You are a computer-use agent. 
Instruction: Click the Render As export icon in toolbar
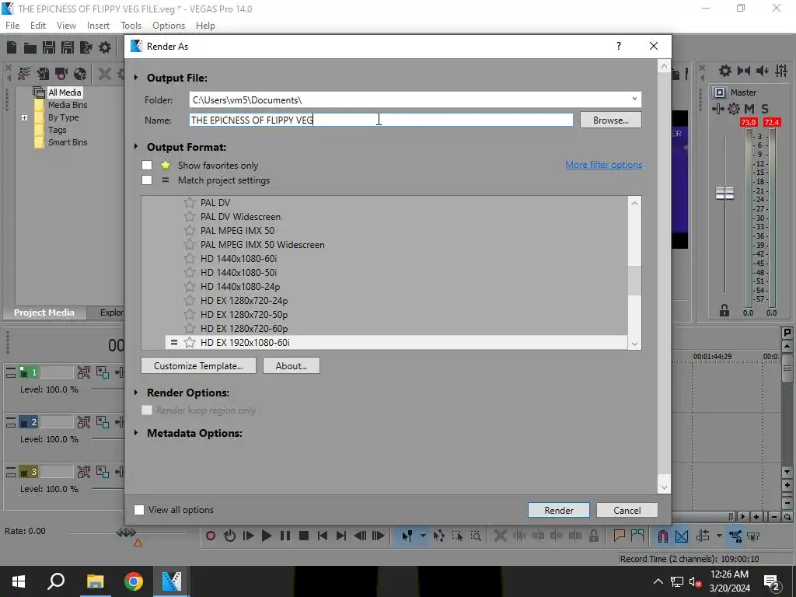tap(86, 47)
